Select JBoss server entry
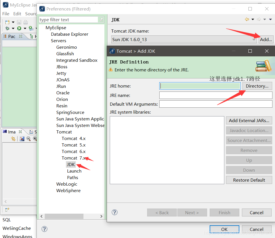Screen dimensions: 275x238 pos(62,67)
